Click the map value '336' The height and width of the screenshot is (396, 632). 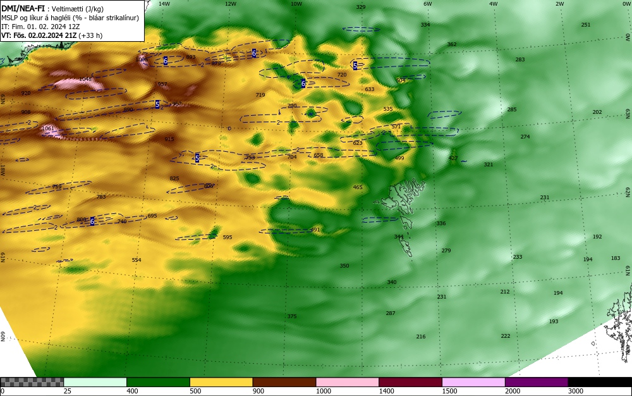point(441,223)
